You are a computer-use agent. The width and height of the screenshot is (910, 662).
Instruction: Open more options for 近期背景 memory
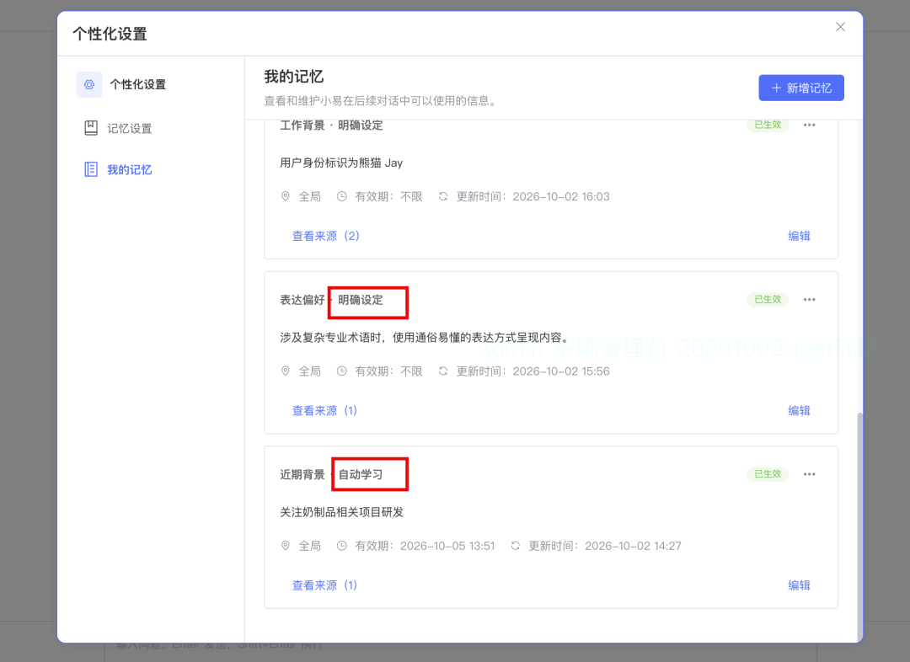click(809, 474)
